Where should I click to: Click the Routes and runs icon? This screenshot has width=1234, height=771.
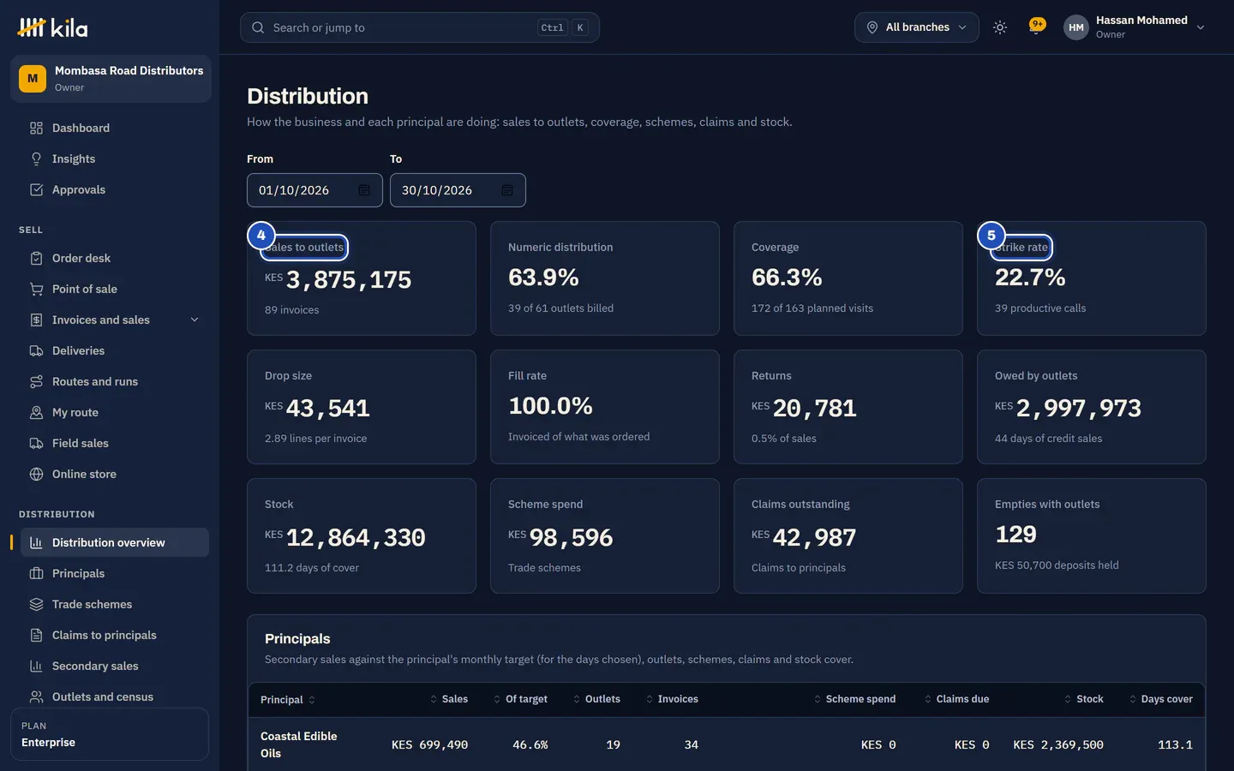click(x=36, y=382)
